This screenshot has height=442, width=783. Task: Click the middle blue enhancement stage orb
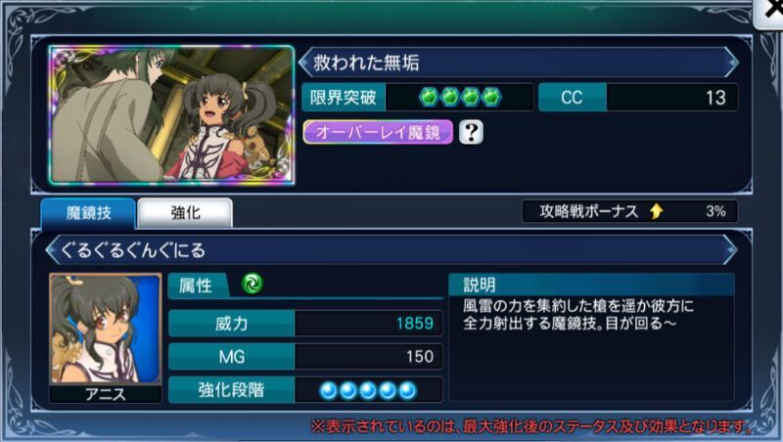(x=368, y=390)
